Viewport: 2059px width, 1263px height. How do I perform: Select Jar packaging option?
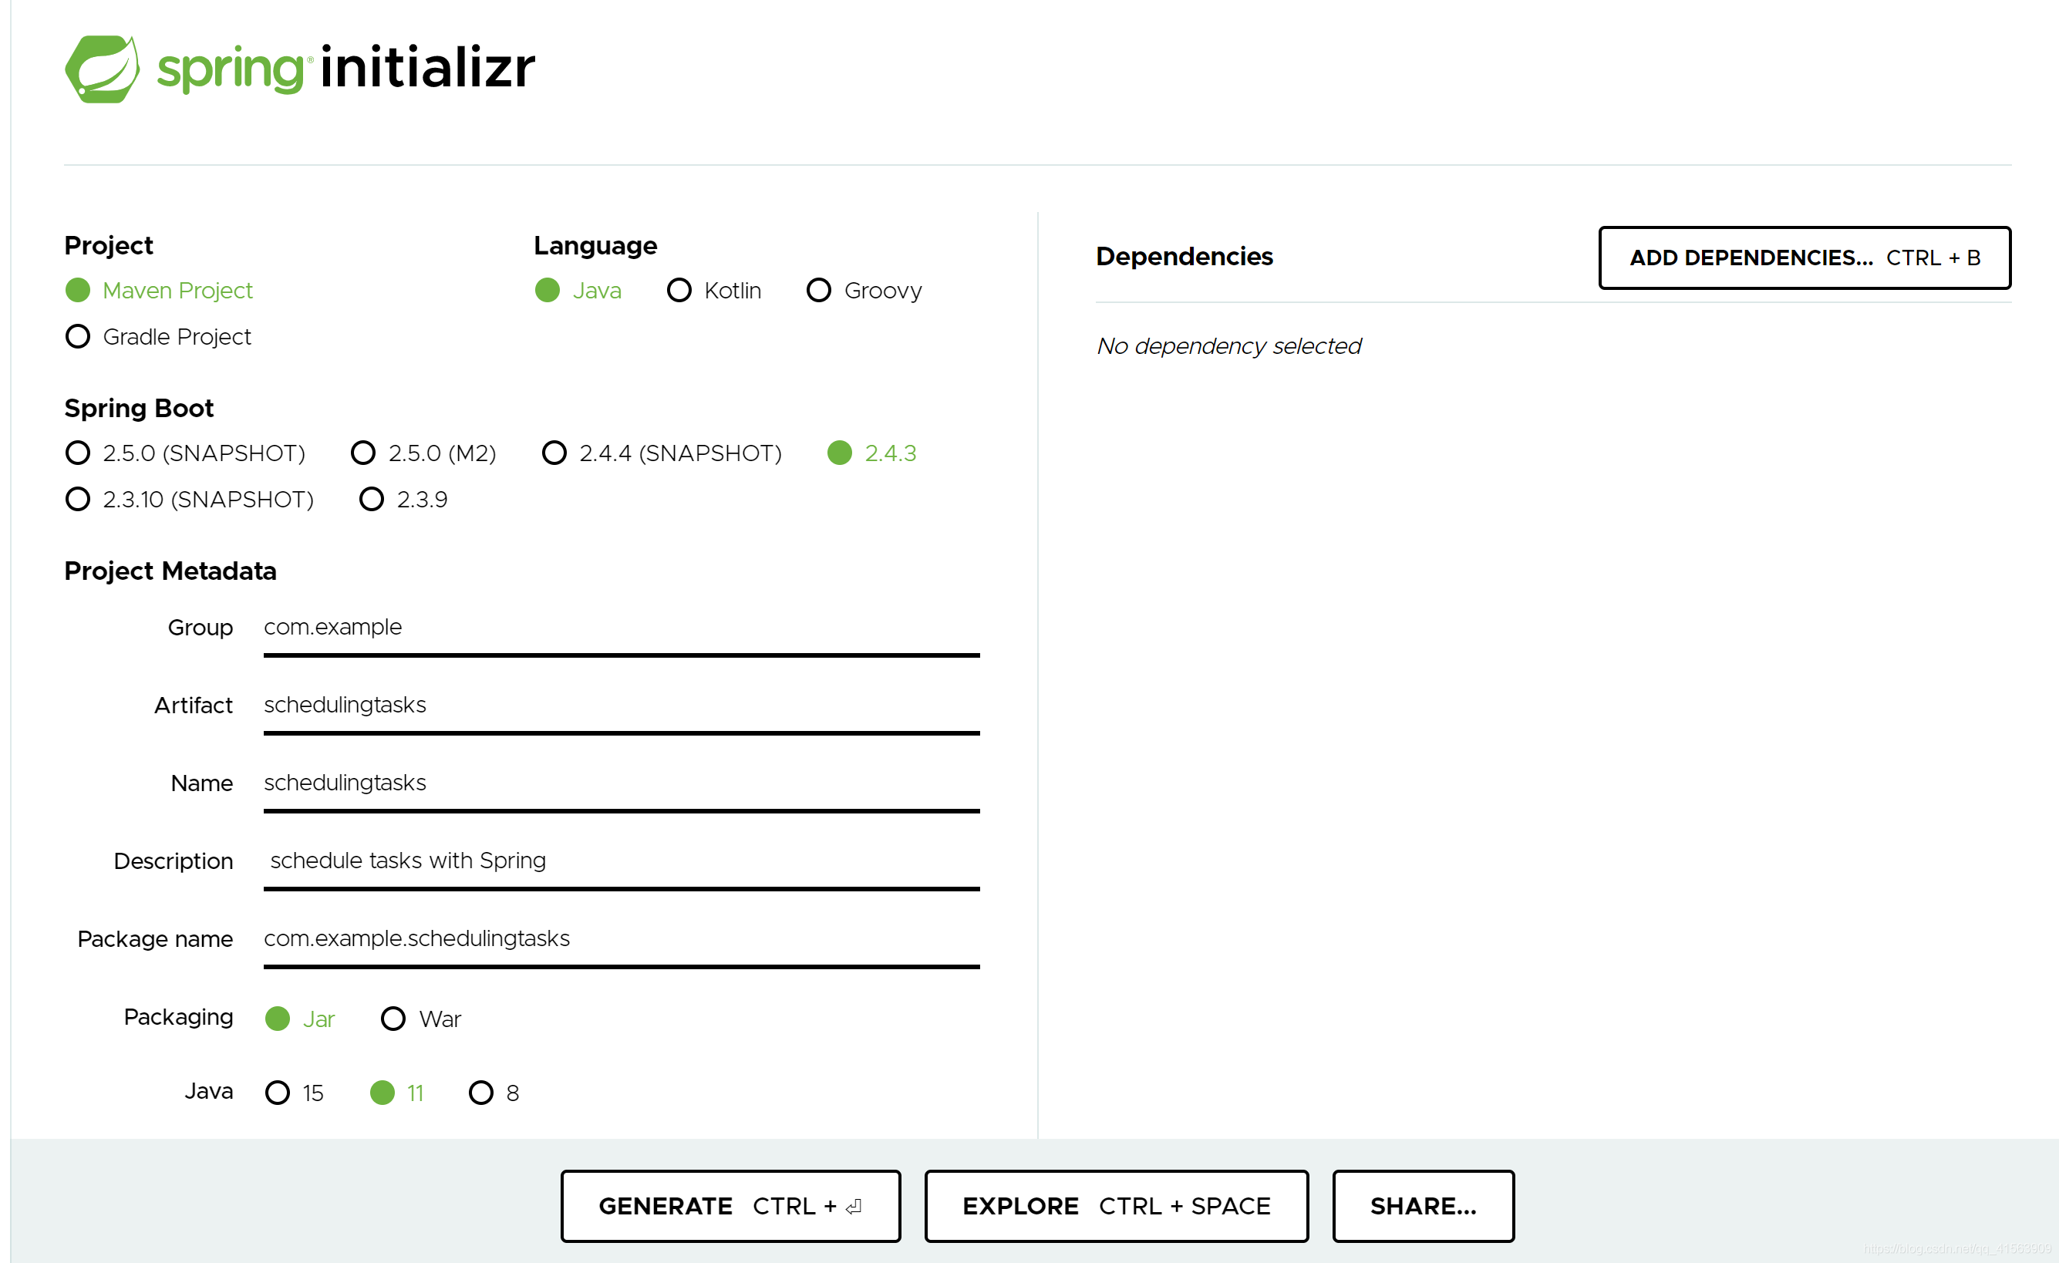point(300,1019)
